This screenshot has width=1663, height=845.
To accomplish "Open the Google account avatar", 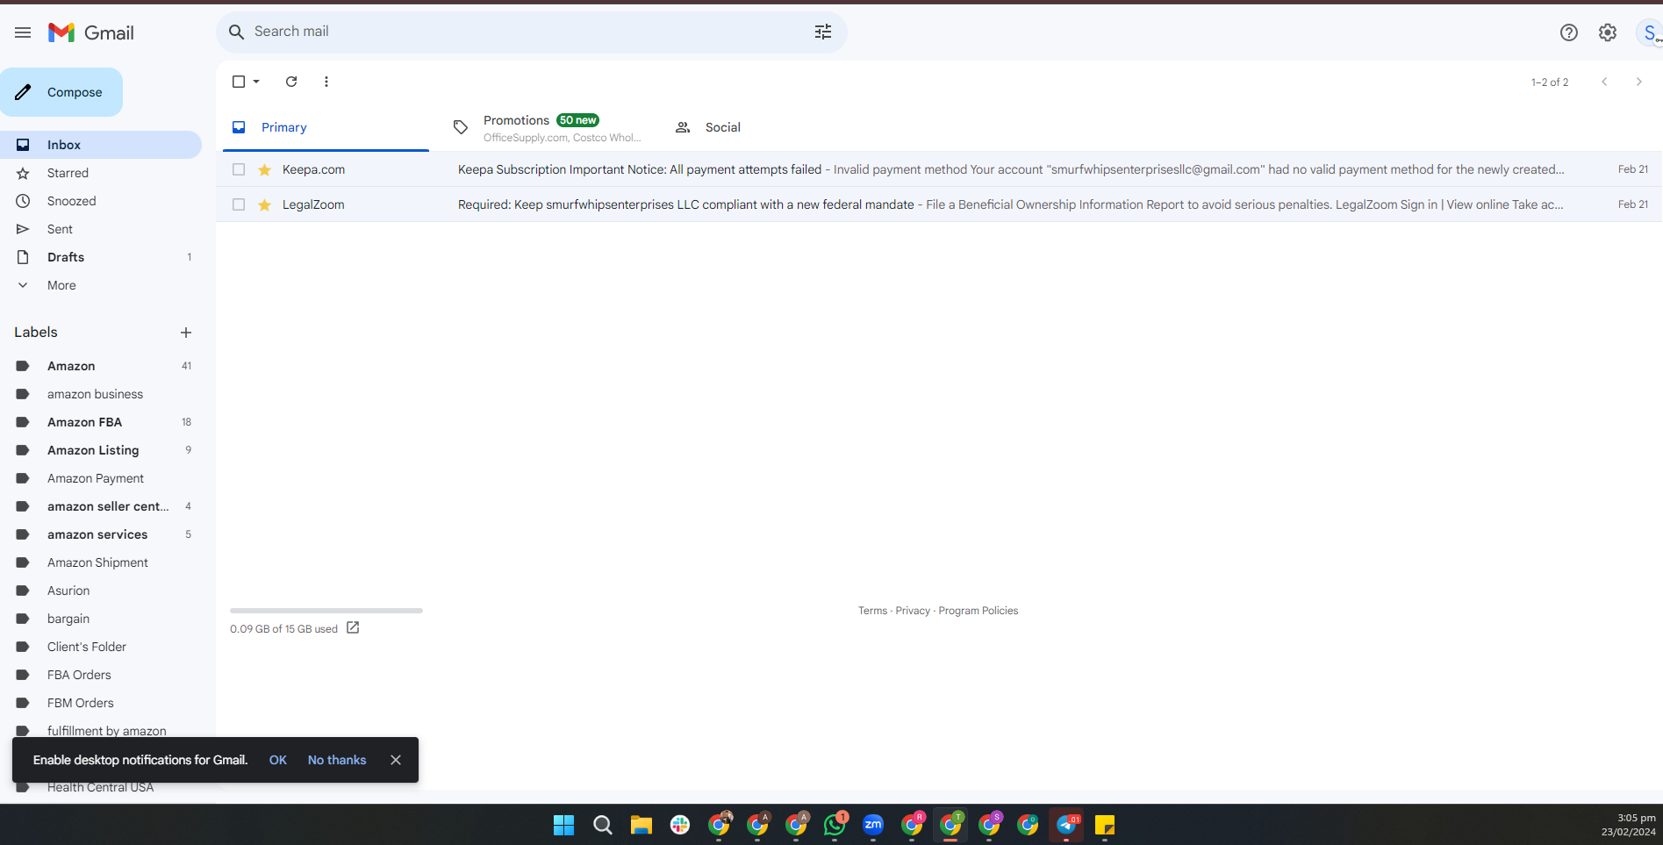I will [x=1649, y=32].
